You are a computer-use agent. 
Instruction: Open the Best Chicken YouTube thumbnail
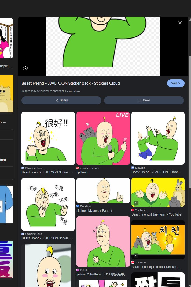pyautogui.click(x=158, y=240)
